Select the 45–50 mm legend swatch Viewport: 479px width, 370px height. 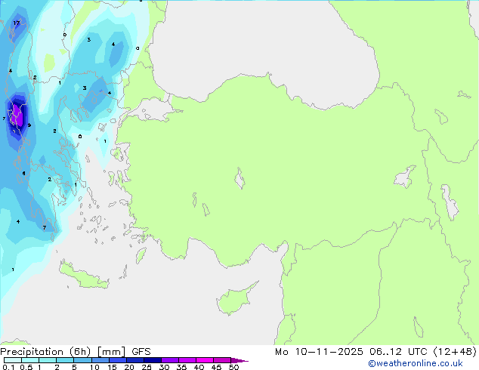[x=222, y=360]
